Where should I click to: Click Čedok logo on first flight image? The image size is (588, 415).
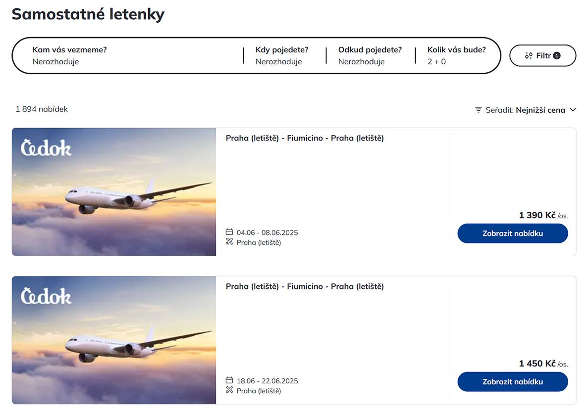point(46,148)
